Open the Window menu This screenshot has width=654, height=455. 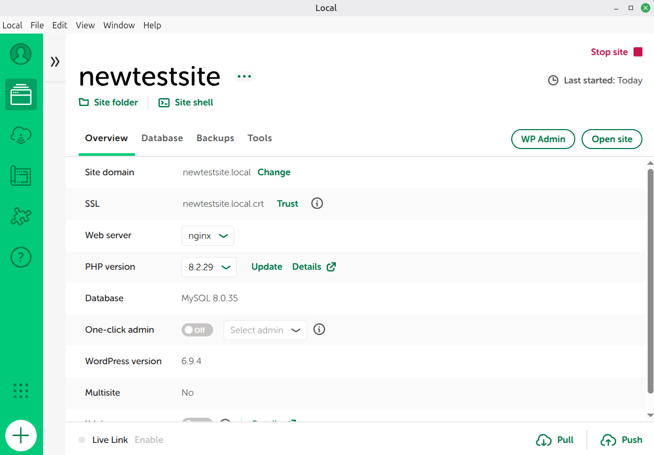coord(119,25)
